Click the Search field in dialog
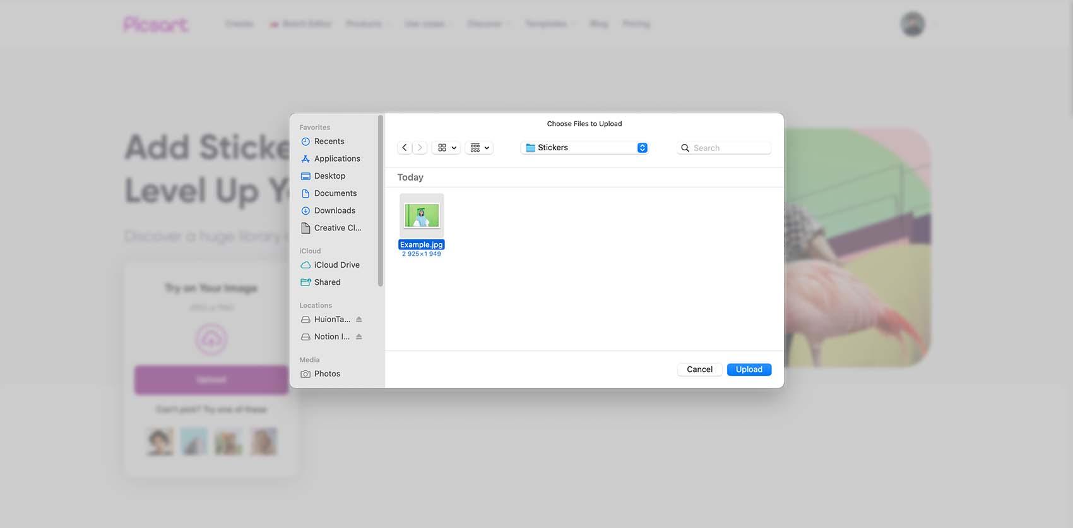 point(724,148)
